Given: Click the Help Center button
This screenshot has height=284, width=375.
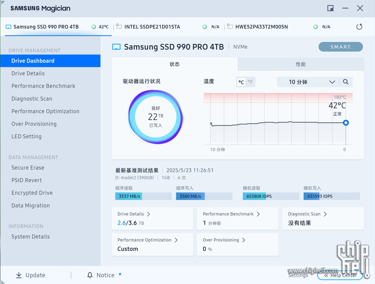Looking at the screenshot, I should [340, 275].
